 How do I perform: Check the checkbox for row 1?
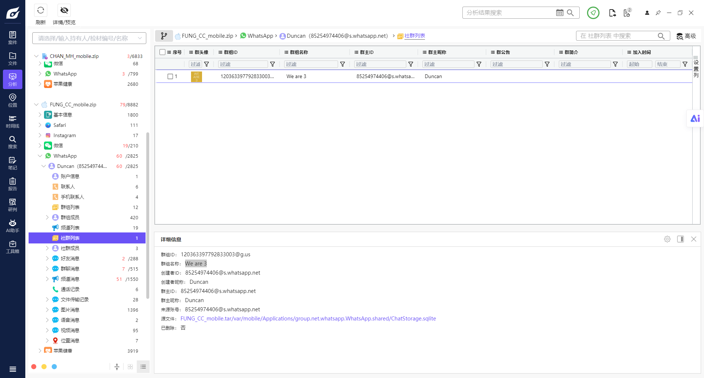[x=170, y=76]
